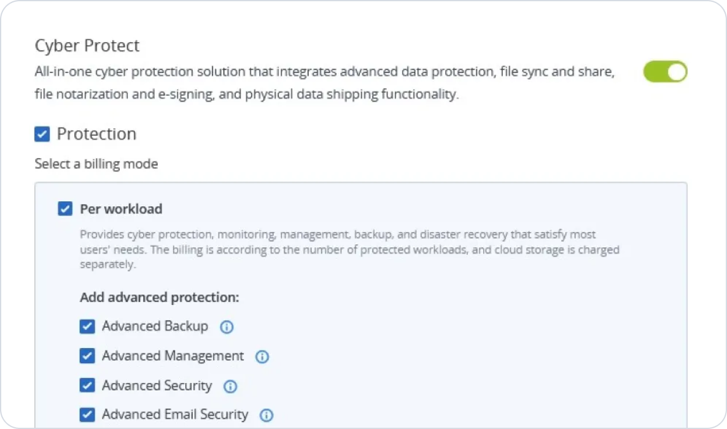Deselect the Advanced Security checkbox

click(87, 386)
